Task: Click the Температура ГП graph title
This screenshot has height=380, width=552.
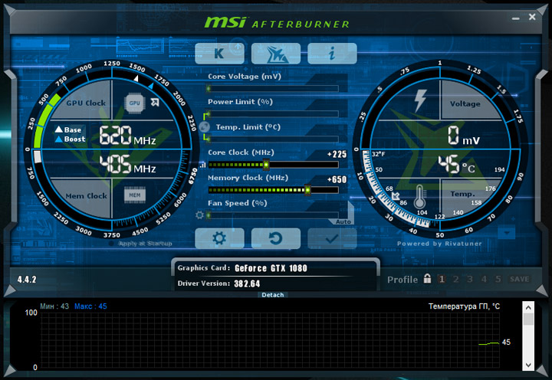Action: pyautogui.click(x=464, y=306)
